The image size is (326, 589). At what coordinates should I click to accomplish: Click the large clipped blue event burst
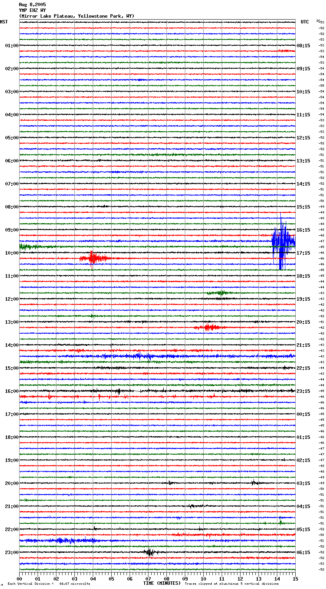[x=283, y=242]
